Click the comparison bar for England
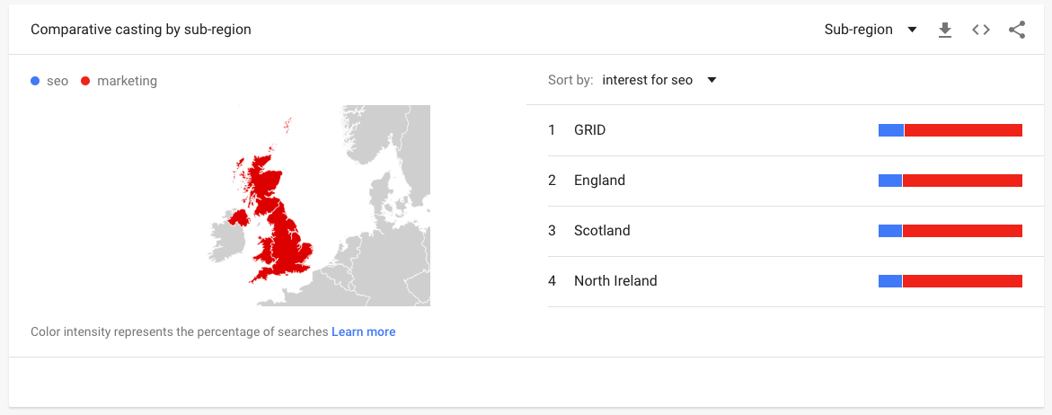 click(950, 181)
